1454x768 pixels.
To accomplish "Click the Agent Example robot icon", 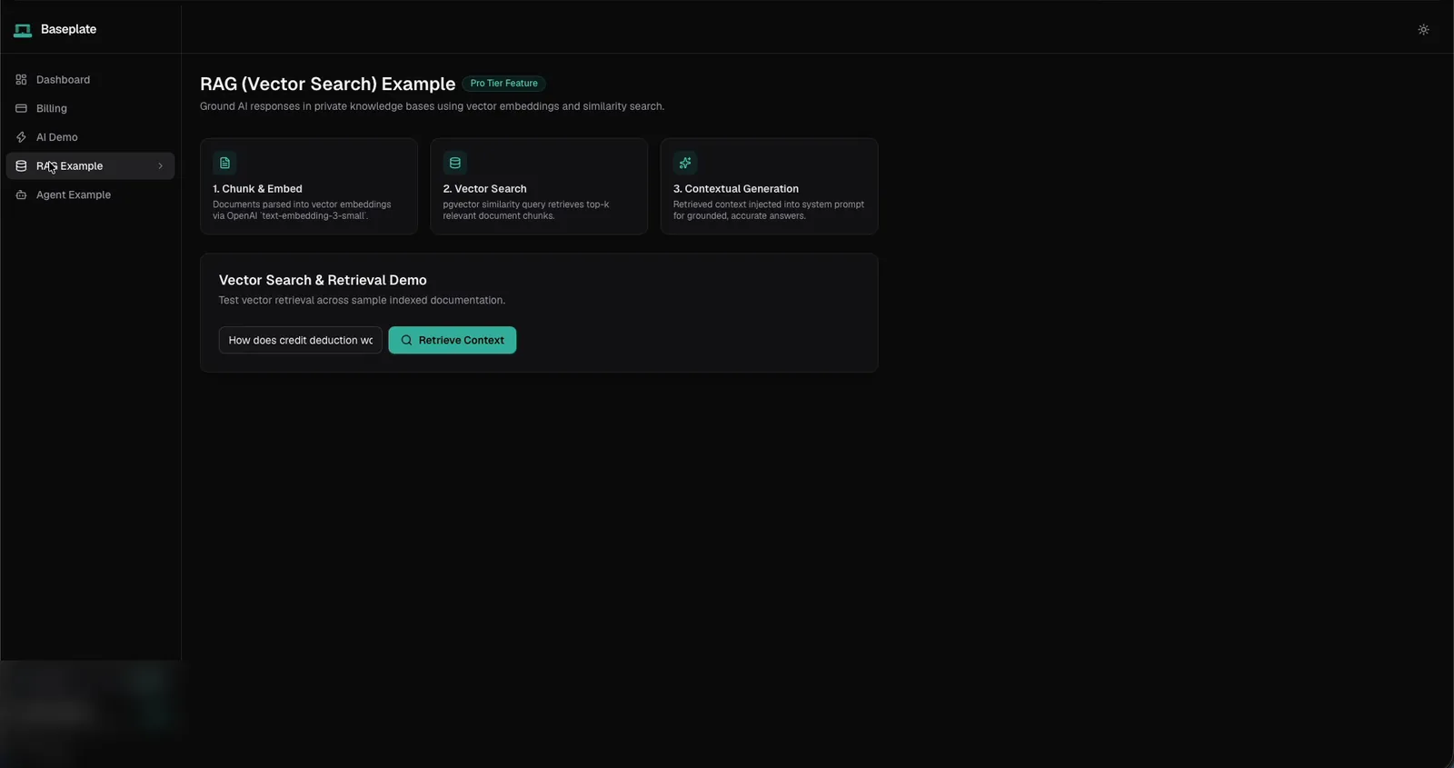I will (21, 195).
